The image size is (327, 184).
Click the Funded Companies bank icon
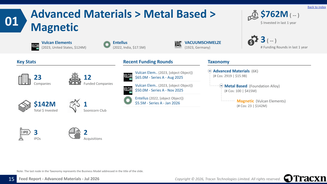click(75, 79)
